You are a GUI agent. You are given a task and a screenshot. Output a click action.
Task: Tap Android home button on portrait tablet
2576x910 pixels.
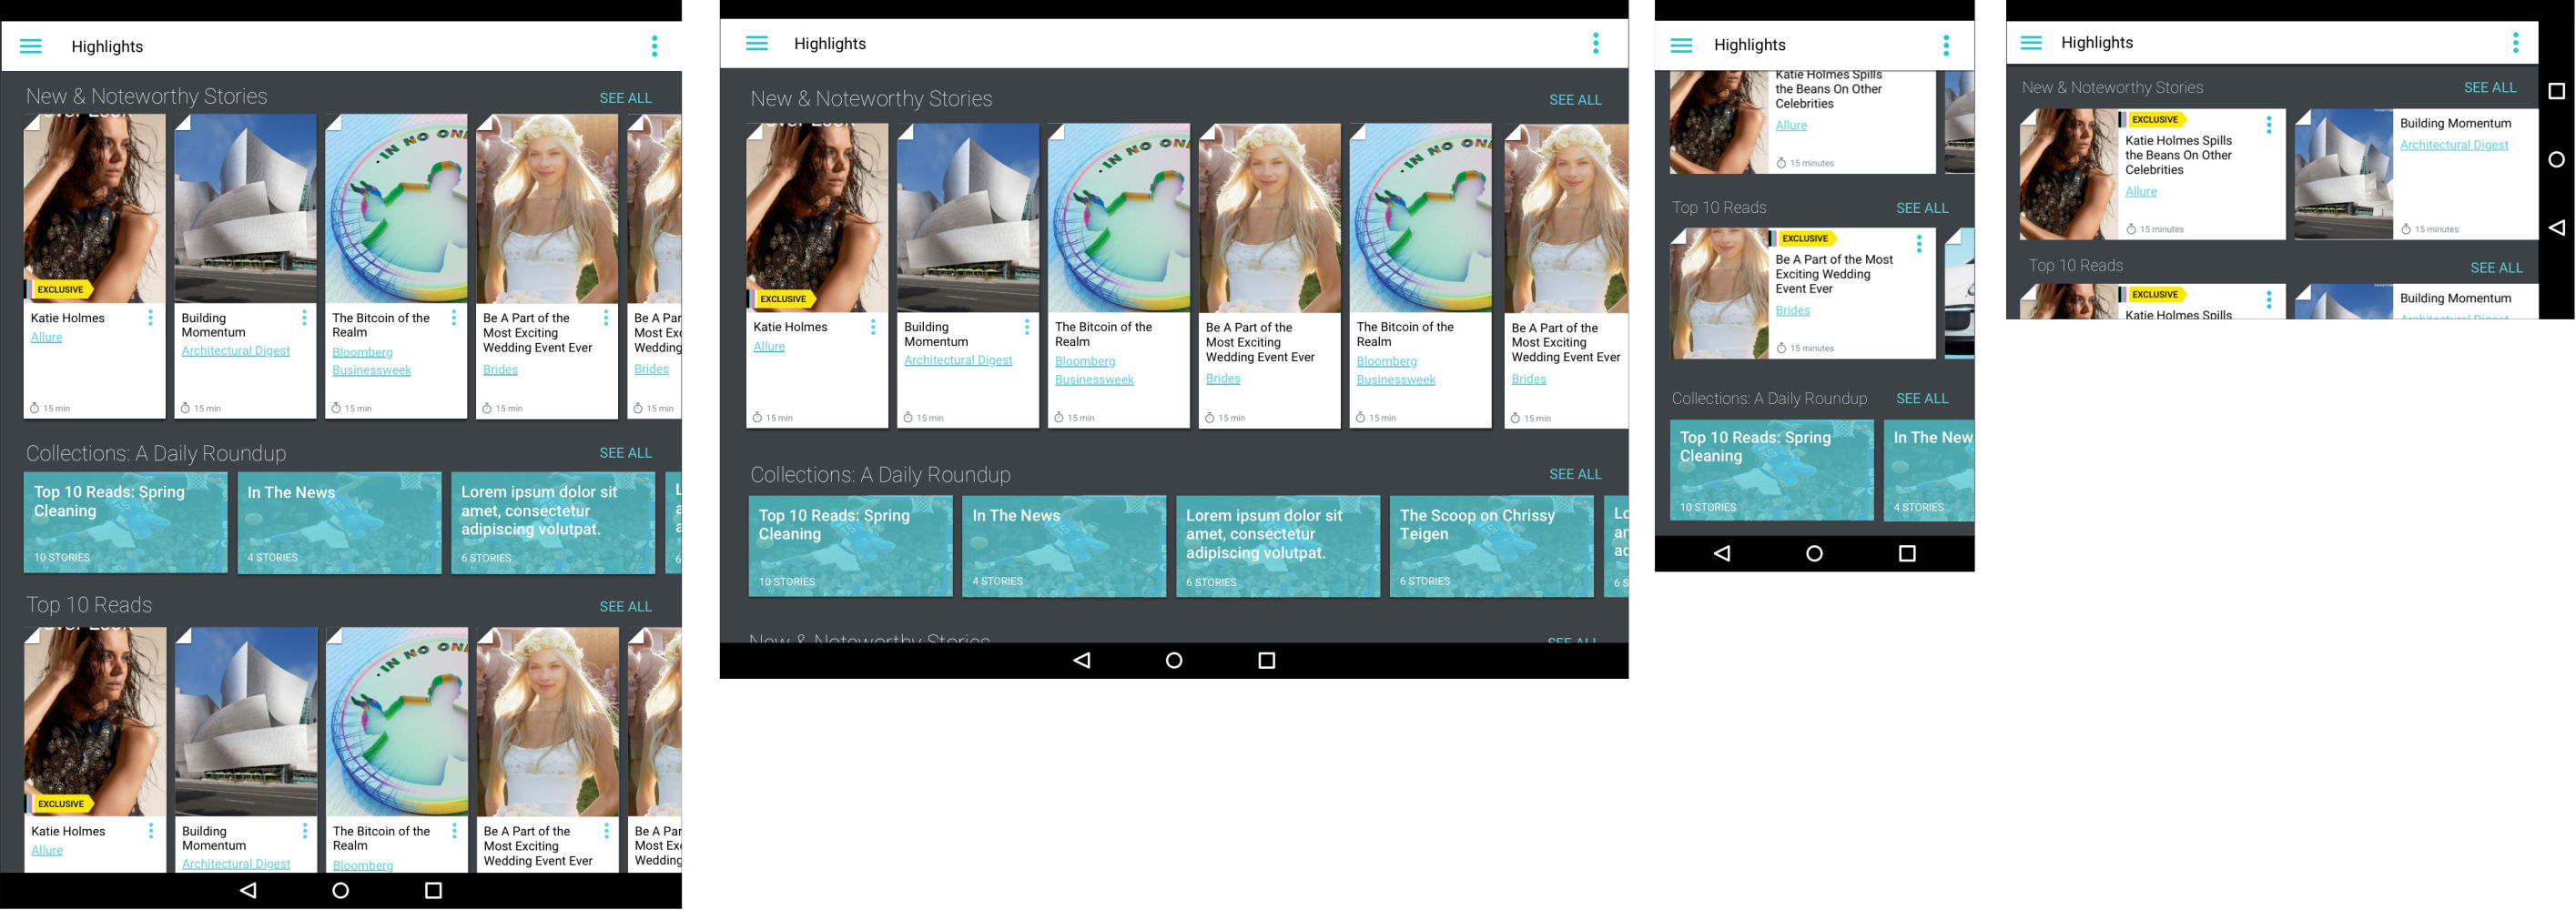(x=341, y=890)
